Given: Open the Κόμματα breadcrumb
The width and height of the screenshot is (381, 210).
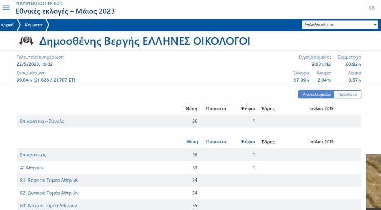Looking at the screenshot, I should point(34,25).
